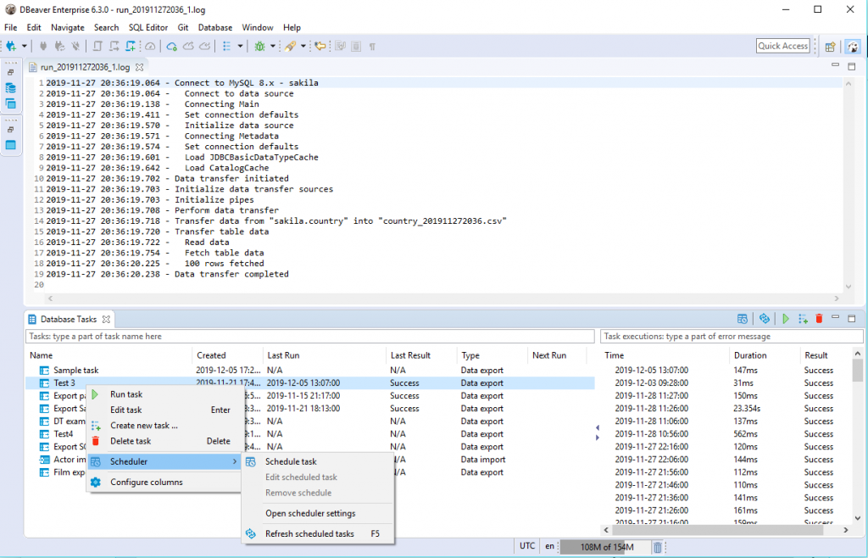Image resolution: width=868 pixels, height=558 pixels.
Task: Select the Database Tasks tab
Action: pyautogui.click(x=68, y=319)
